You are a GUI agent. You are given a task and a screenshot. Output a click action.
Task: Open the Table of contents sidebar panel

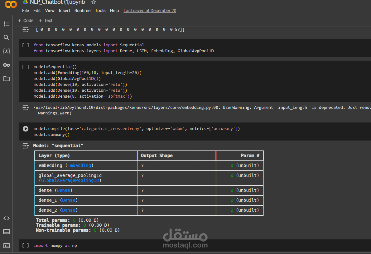point(6,24)
